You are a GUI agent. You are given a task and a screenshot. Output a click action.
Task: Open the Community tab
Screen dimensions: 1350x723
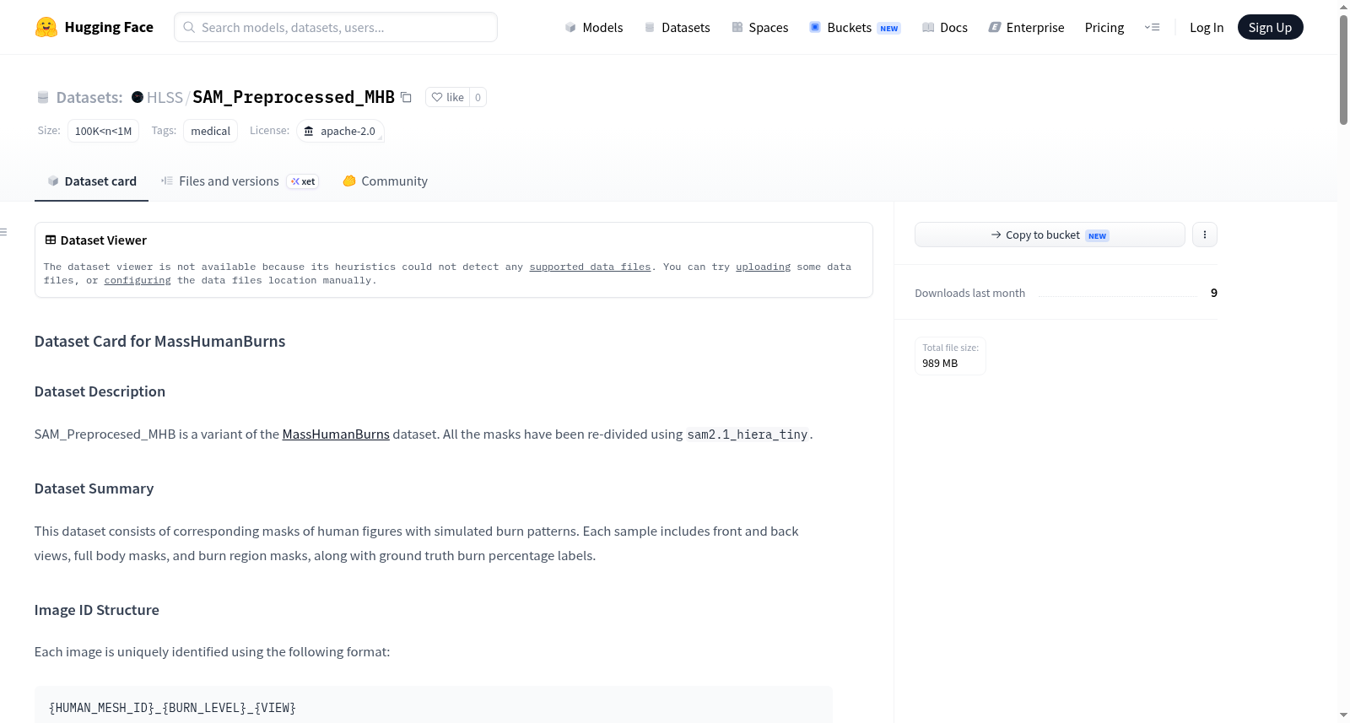[385, 181]
